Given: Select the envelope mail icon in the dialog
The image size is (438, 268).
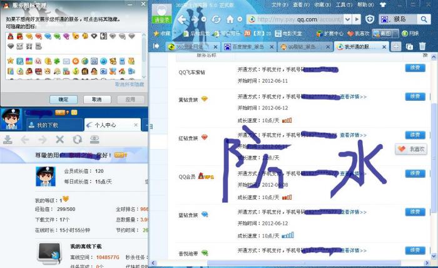Looking at the screenshot, I should tap(66, 61).
